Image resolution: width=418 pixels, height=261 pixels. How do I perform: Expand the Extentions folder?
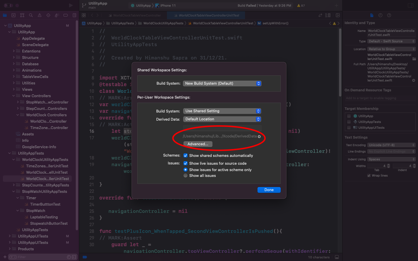pyautogui.click(x=14, y=51)
